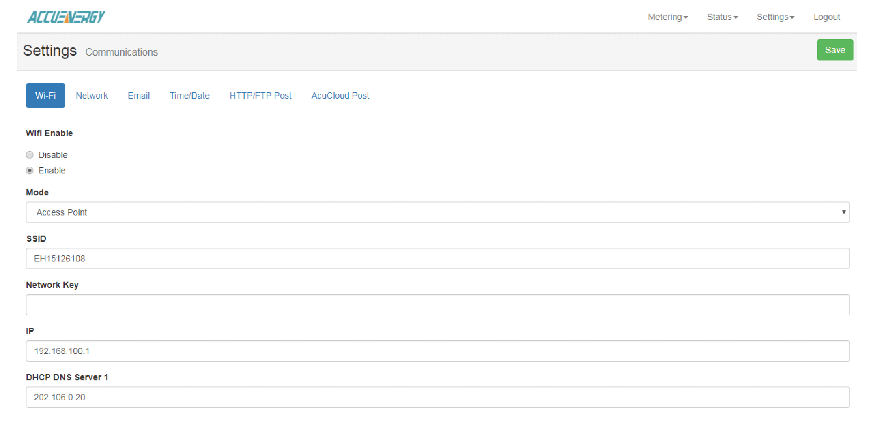Viewport: 886px width, 424px height.
Task: Click the Logout link
Action: (826, 17)
